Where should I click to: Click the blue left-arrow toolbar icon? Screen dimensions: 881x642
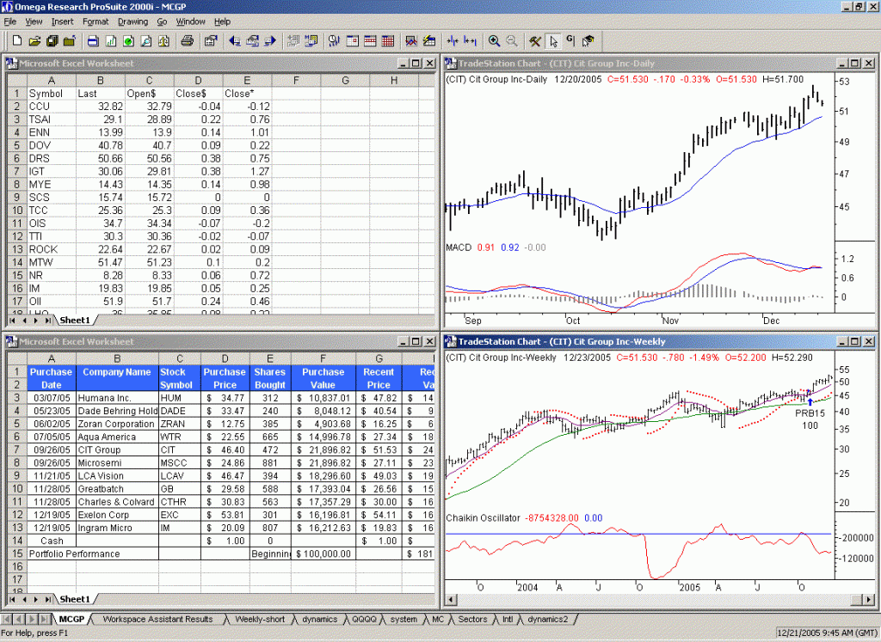tap(234, 41)
